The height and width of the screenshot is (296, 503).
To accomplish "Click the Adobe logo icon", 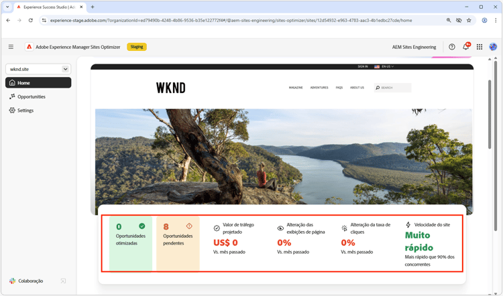I will (30, 47).
